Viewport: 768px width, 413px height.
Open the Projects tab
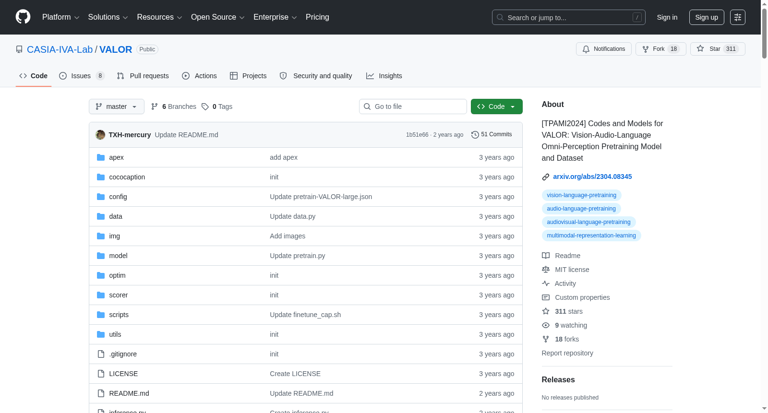click(248, 76)
